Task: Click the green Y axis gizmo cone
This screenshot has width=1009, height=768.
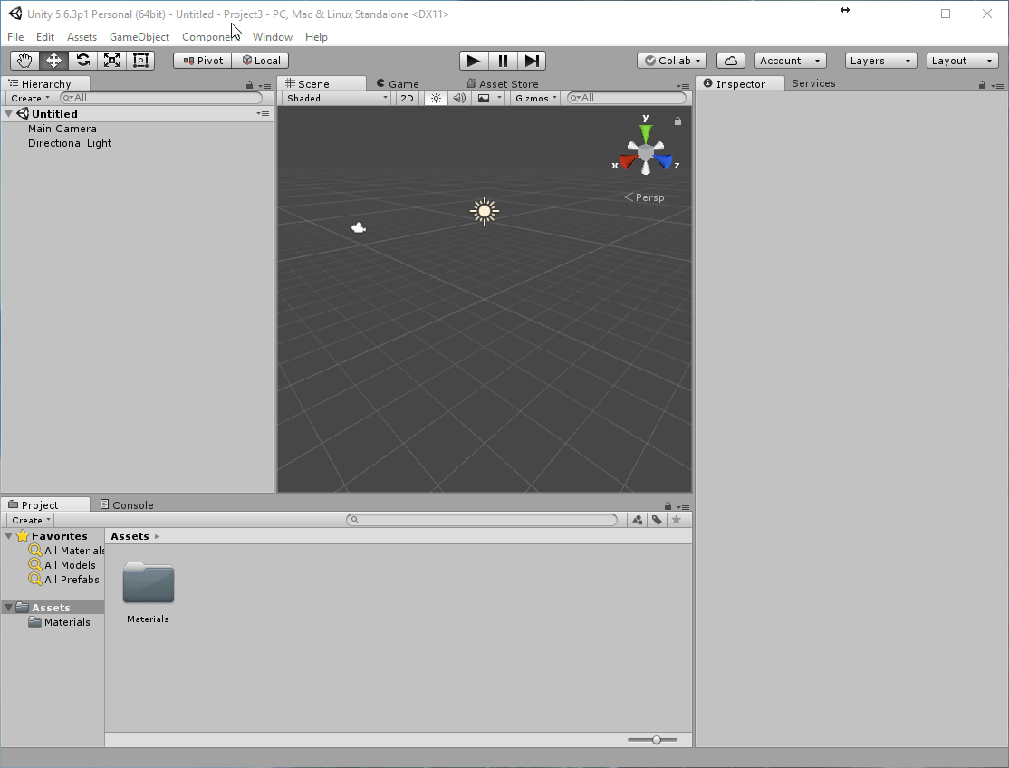Action: click(x=646, y=132)
